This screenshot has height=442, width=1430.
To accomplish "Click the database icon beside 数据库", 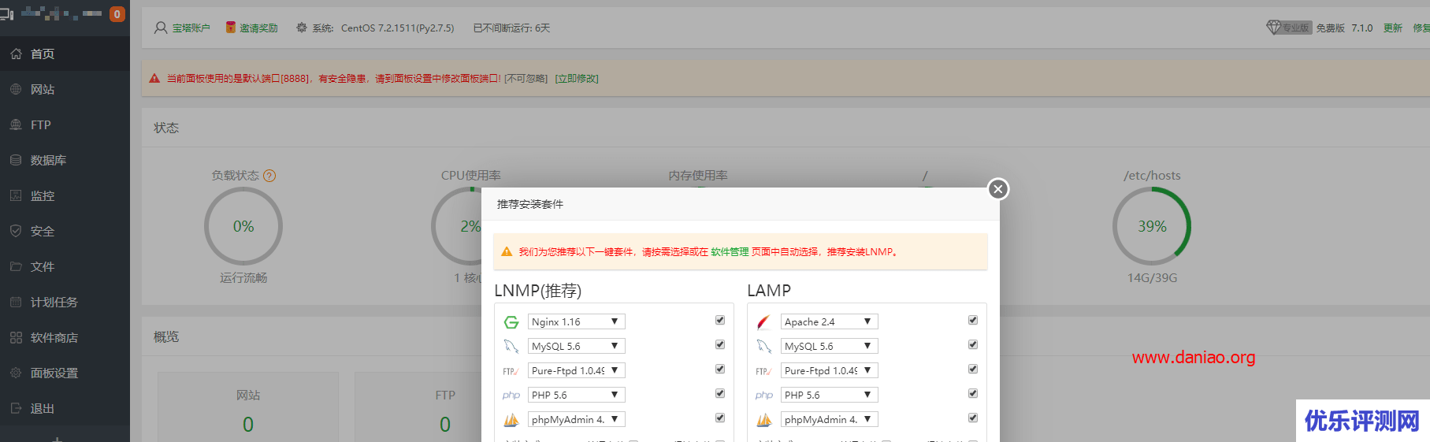I will tap(16, 160).
